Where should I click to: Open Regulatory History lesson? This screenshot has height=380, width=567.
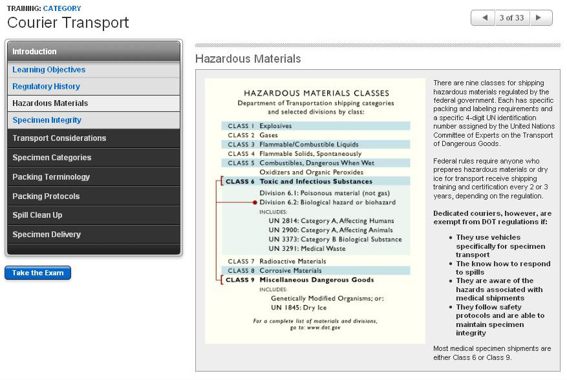click(x=47, y=87)
